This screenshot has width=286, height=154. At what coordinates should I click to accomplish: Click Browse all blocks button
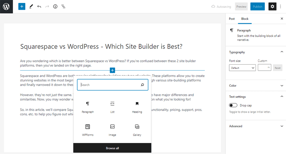pyautogui.click(x=113, y=148)
